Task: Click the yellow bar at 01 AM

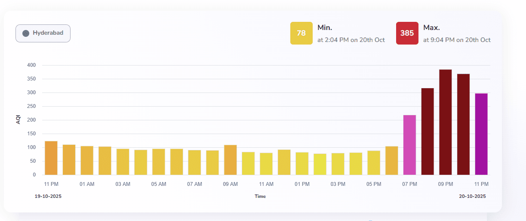Action: [x=87, y=160]
